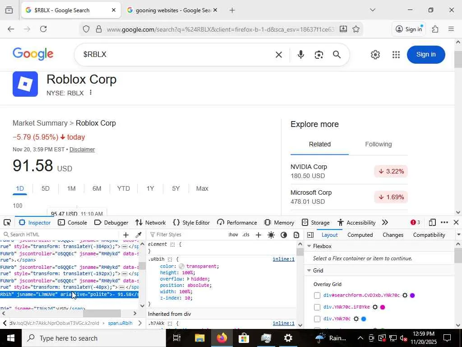Screen dimensions: 462x347
Task: Clear the Google search box
Action: (278, 55)
